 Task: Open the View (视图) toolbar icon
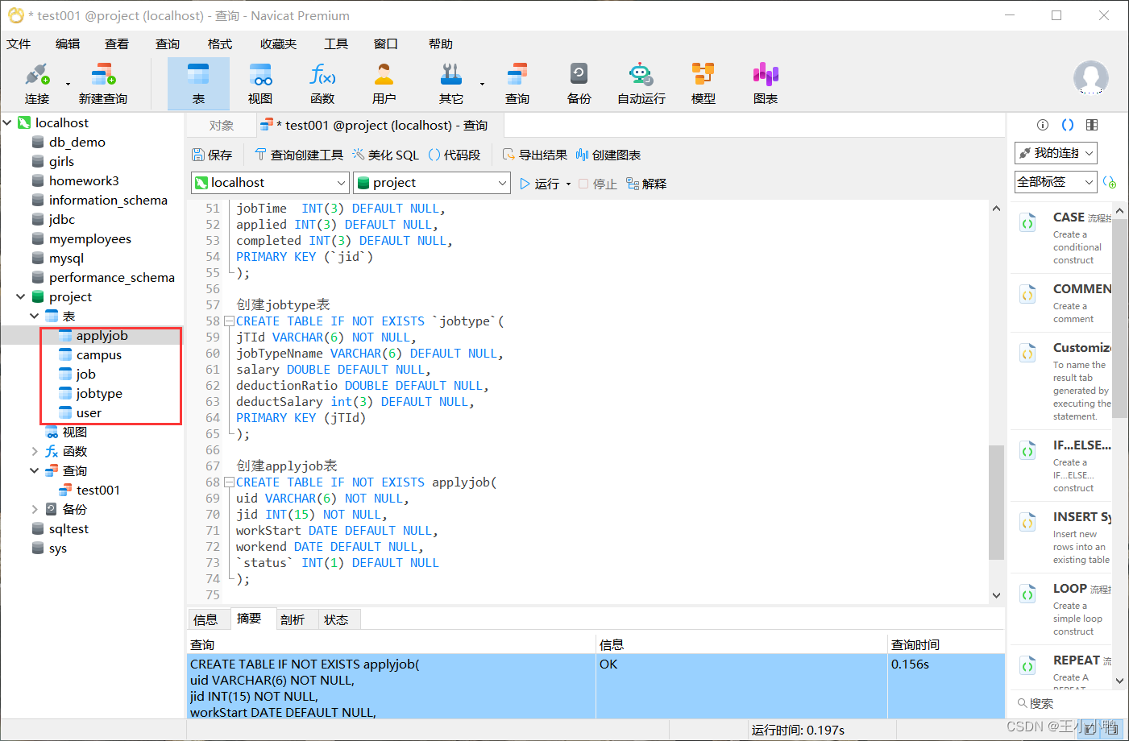pos(260,84)
